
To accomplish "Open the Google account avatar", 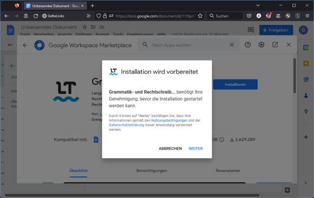I will [x=303, y=30].
